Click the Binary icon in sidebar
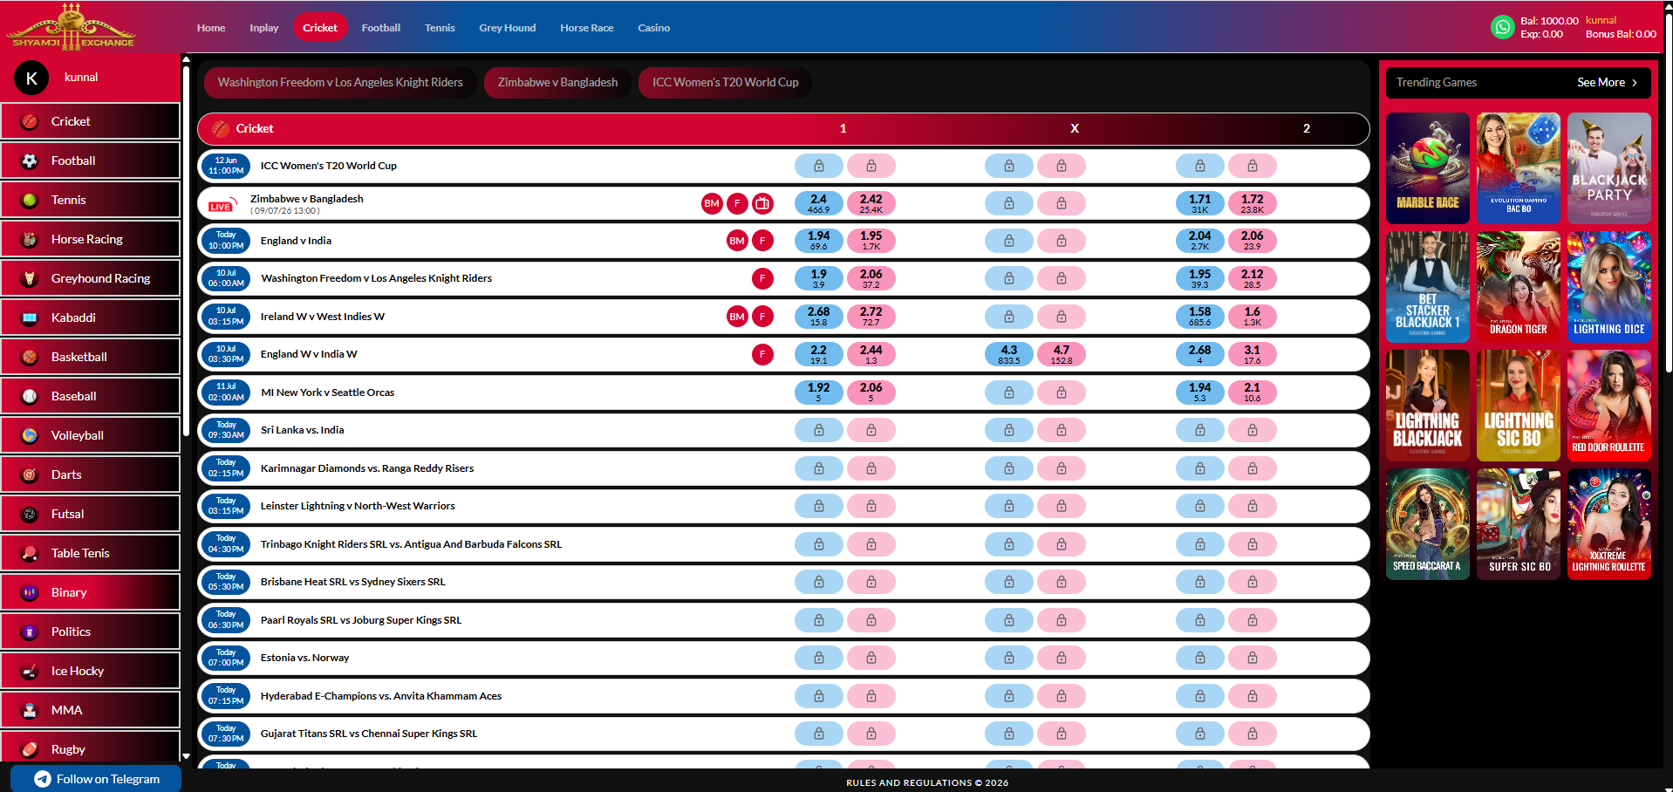Screen dimensions: 1673x792 (30, 592)
